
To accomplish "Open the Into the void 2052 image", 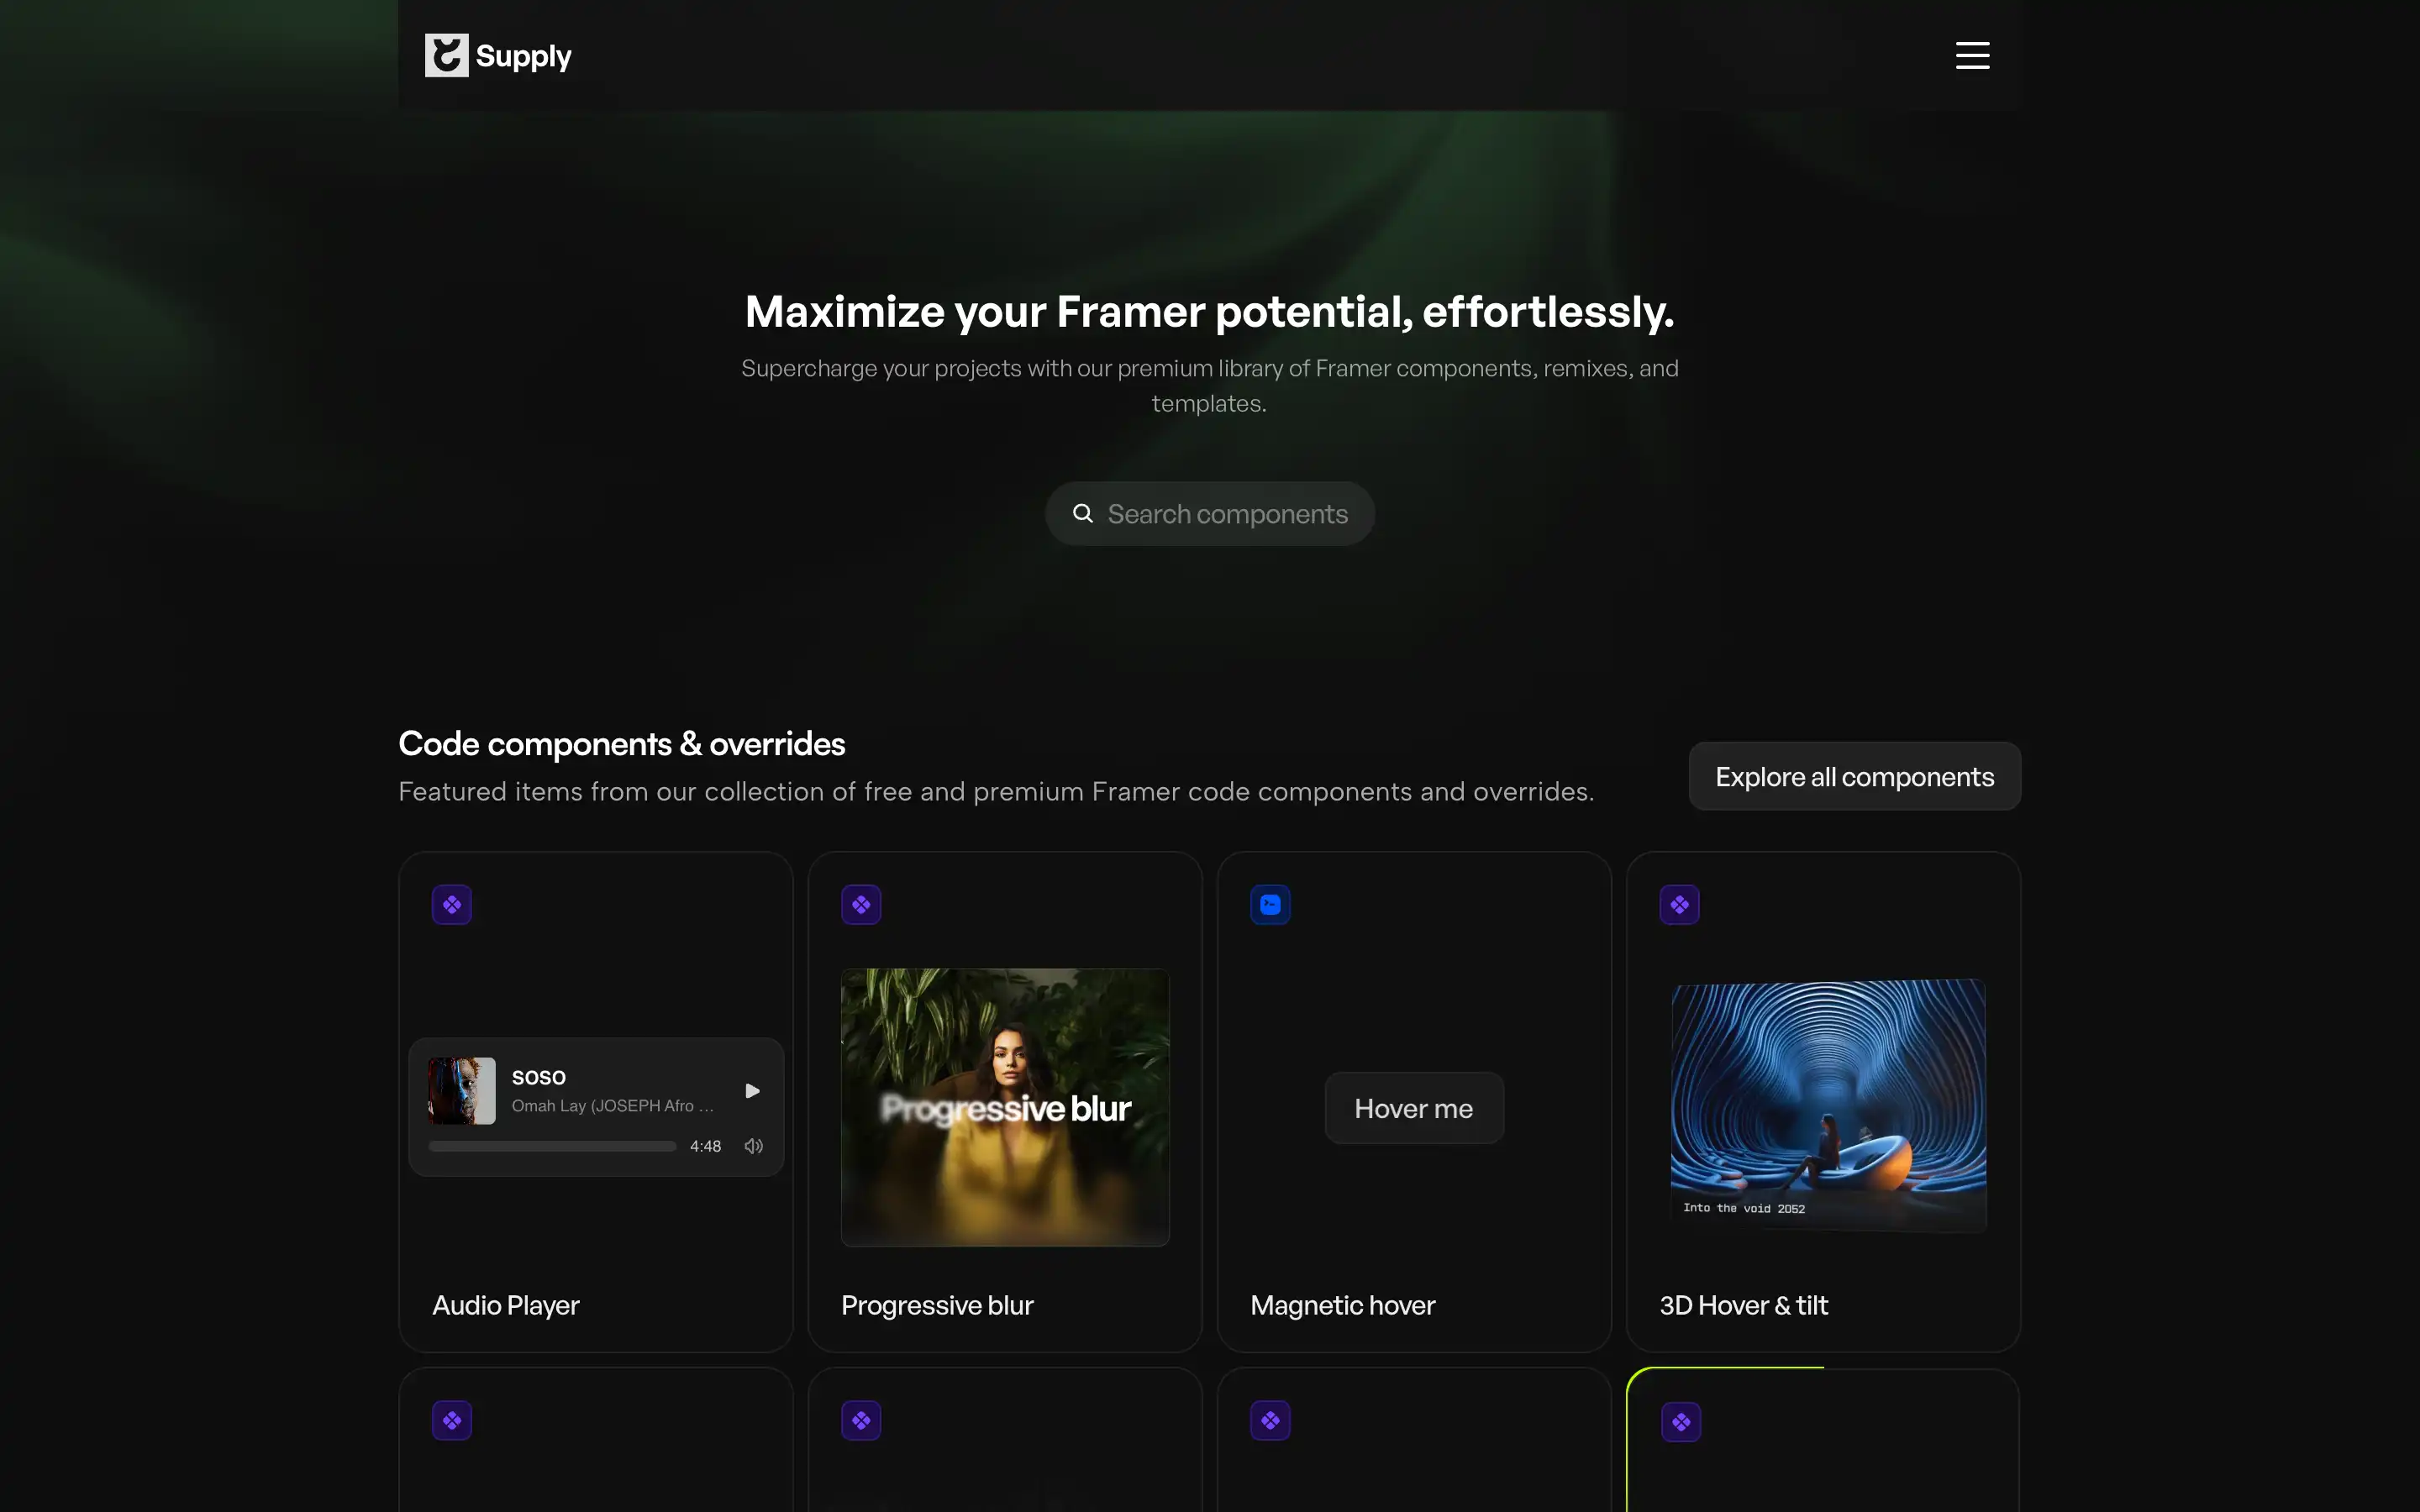I will click(1828, 1105).
